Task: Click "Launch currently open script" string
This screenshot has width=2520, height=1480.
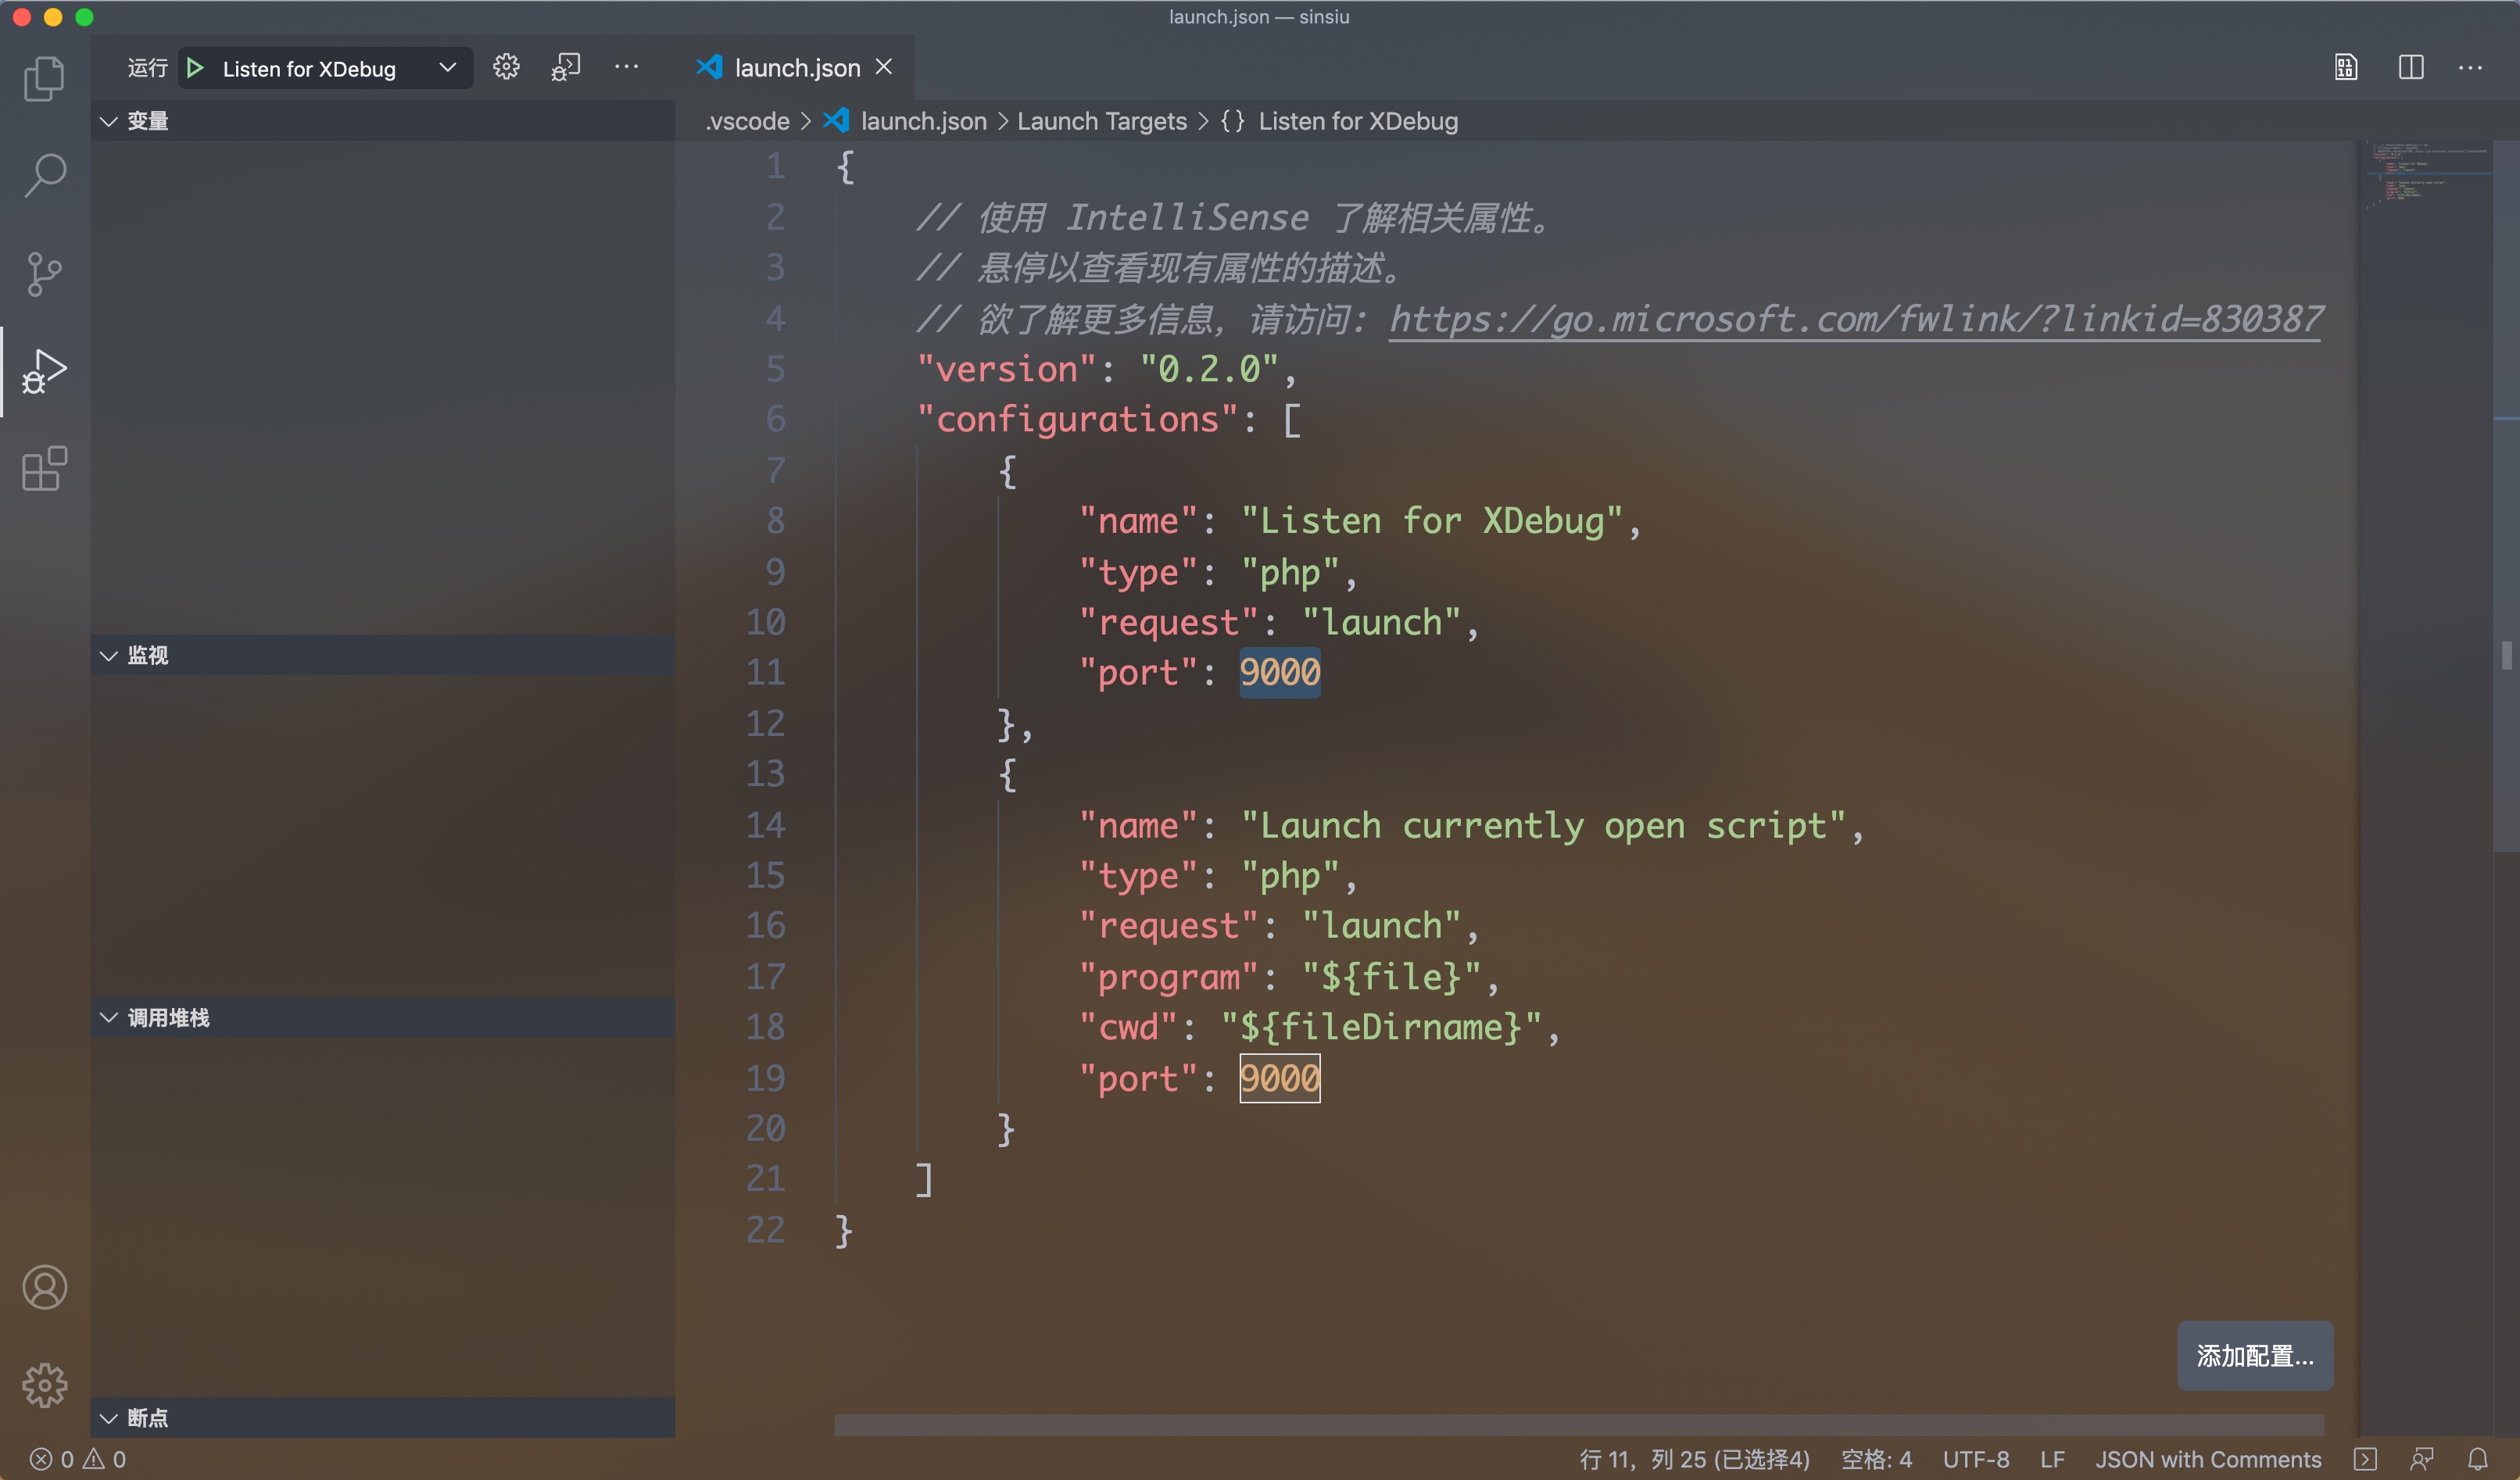Action: 1544,826
